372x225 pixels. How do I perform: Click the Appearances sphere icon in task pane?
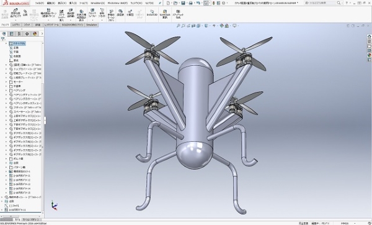click(369, 55)
